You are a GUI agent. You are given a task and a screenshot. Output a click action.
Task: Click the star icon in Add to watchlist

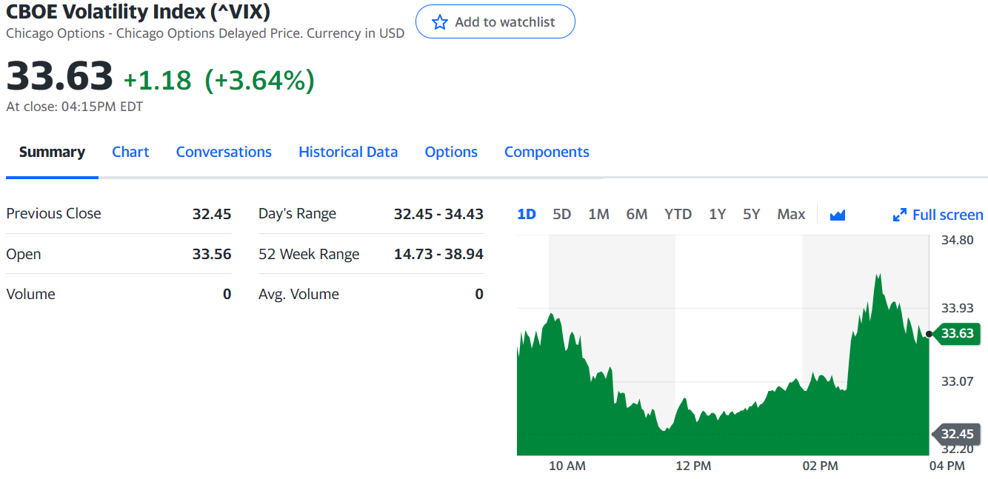(440, 22)
